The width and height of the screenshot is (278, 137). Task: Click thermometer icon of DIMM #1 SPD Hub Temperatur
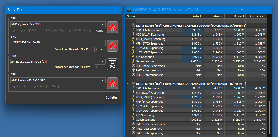tap(133, 30)
